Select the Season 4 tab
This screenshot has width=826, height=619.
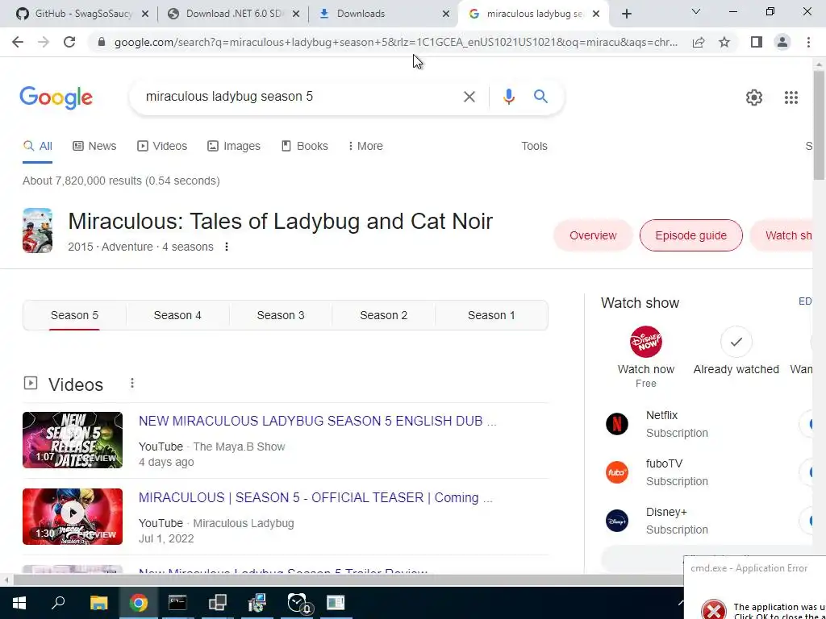(177, 315)
